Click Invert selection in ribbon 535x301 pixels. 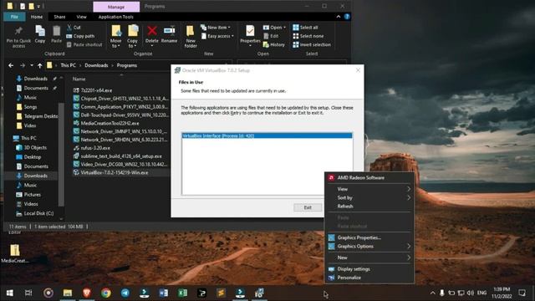pos(312,44)
